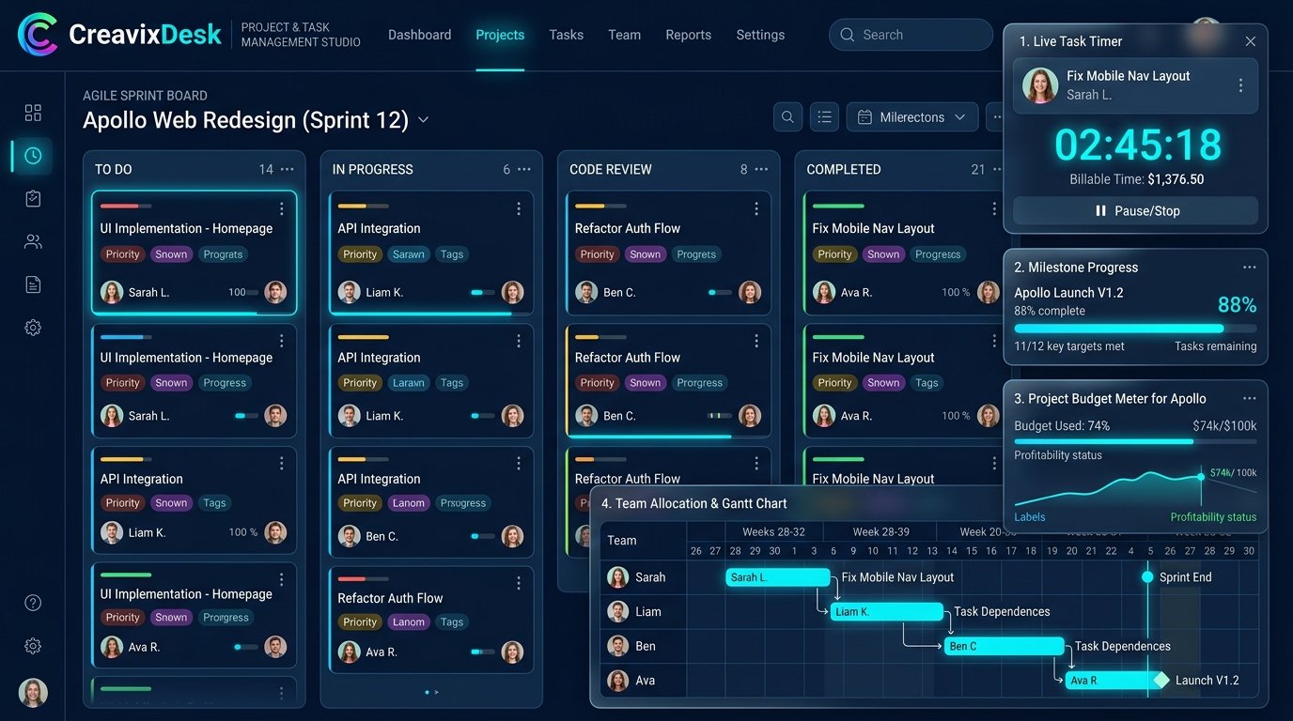1293x721 pixels.
Task: Open the clipboard checklist icon in sidebar
Action: tap(33, 199)
